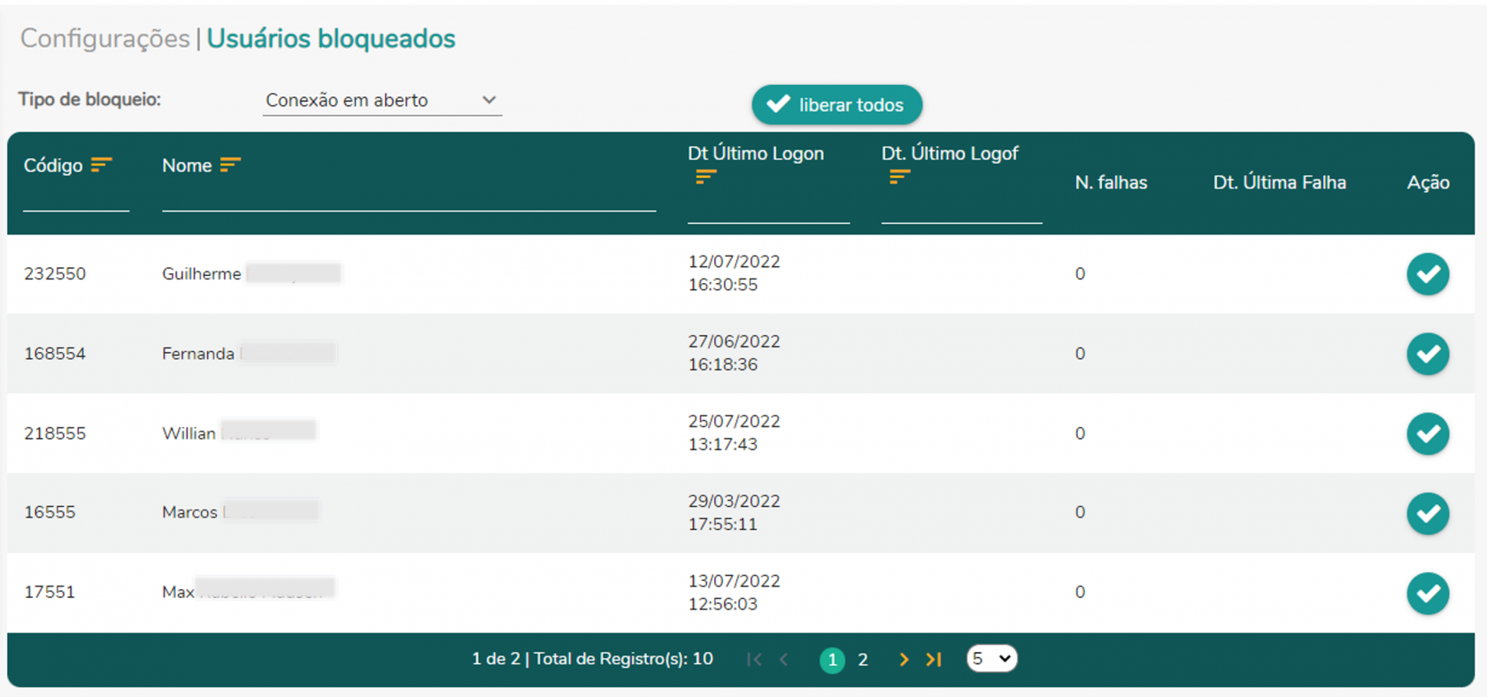Click the failures count 0 in Max's row
1487x697 pixels.
[x=1080, y=592]
